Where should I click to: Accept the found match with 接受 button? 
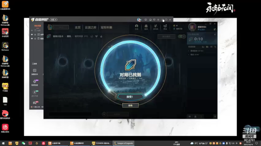130,97
